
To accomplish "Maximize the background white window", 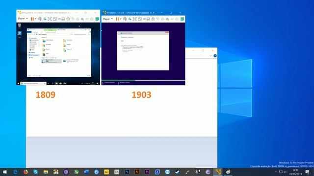I will 203,50.
